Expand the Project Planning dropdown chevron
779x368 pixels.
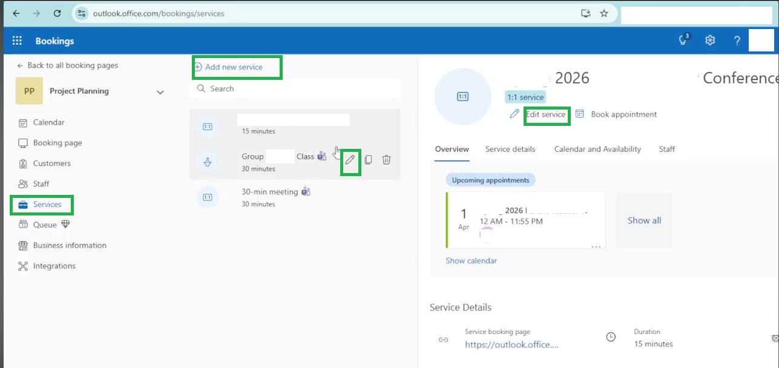(x=160, y=92)
